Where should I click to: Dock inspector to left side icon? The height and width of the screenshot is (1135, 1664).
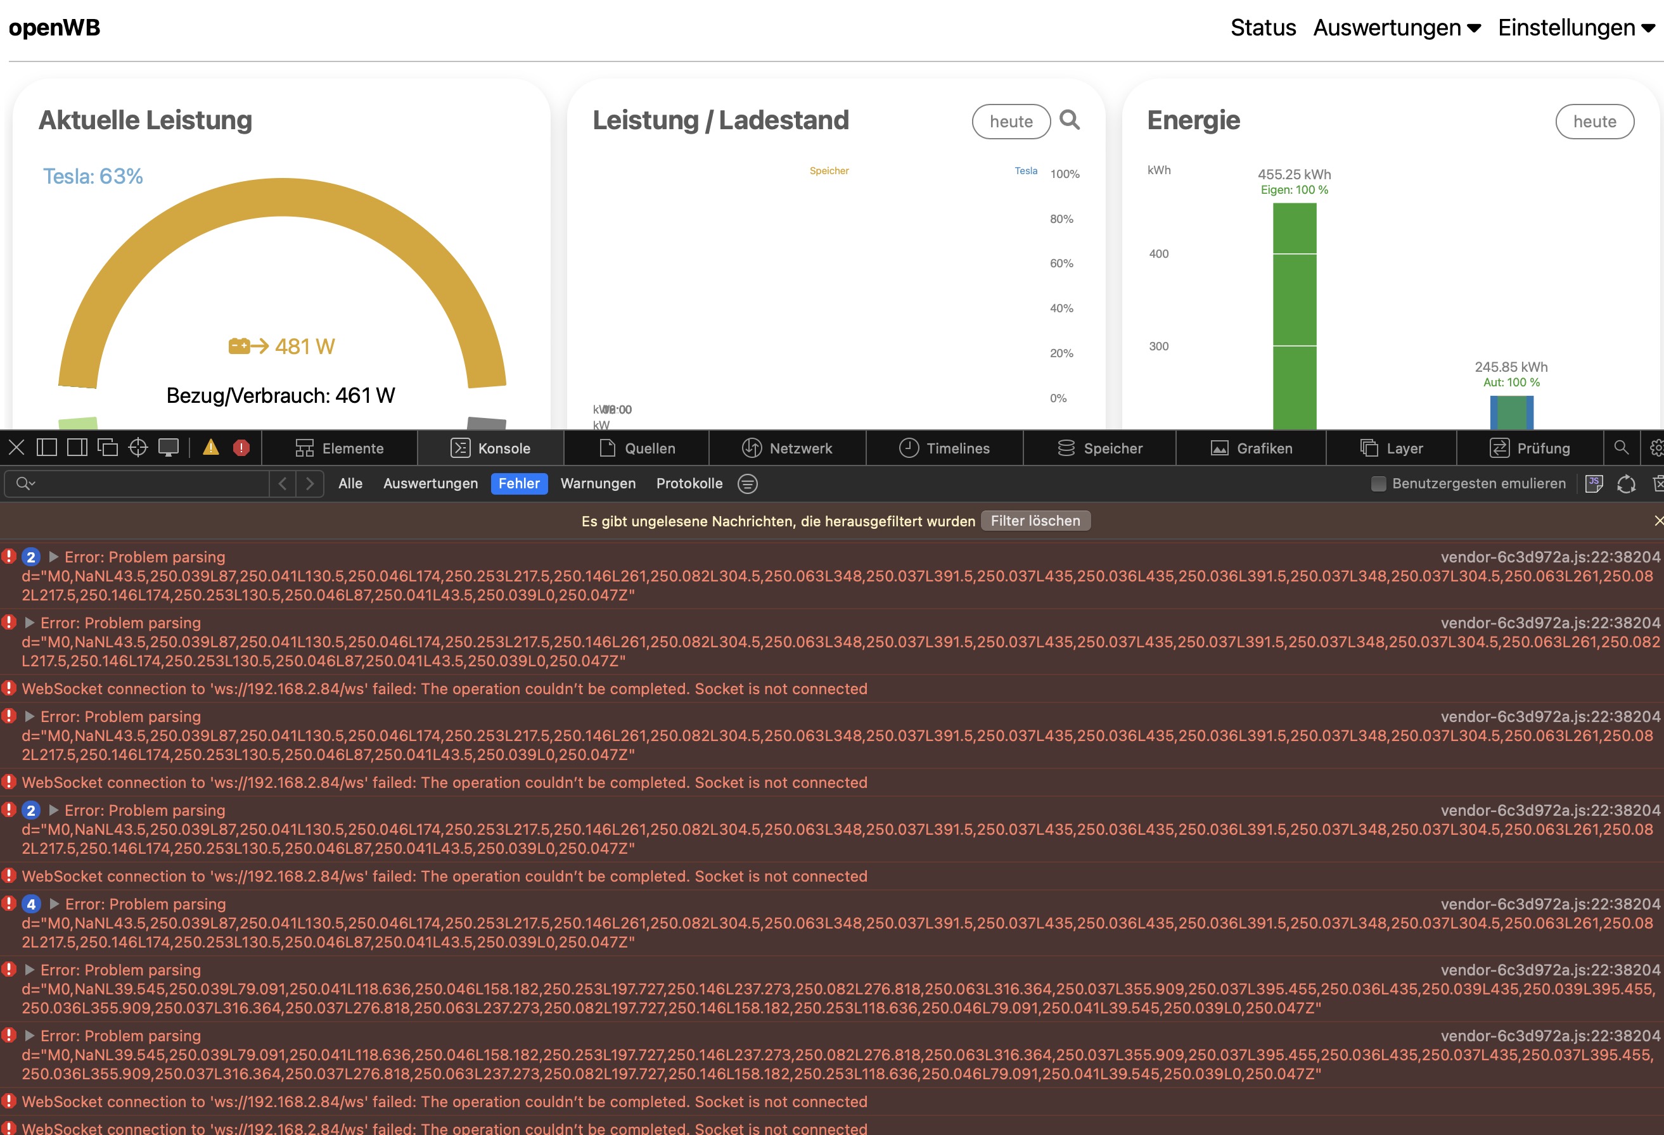point(46,448)
